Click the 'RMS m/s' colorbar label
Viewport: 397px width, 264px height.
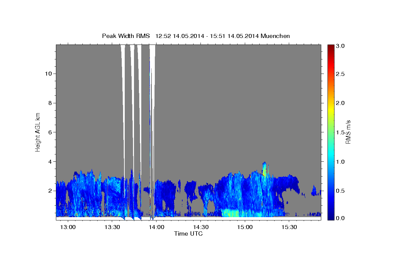coord(348,132)
